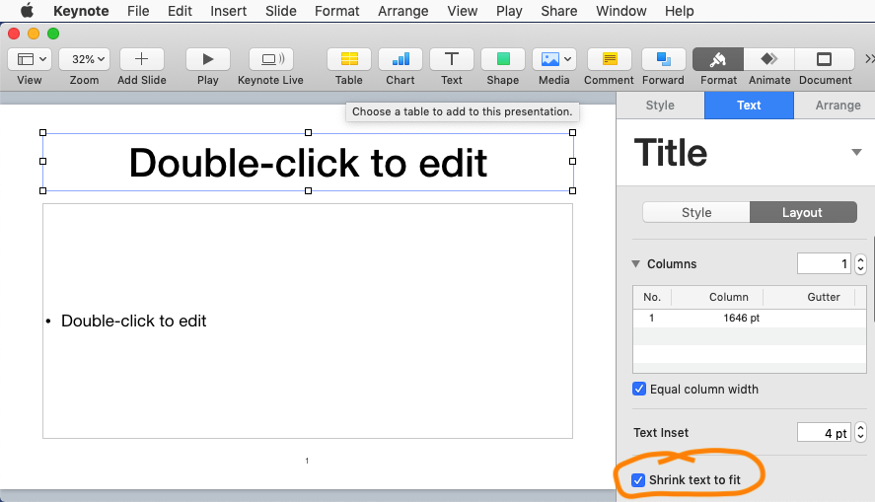Select the inspector Text tab

pos(749,106)
